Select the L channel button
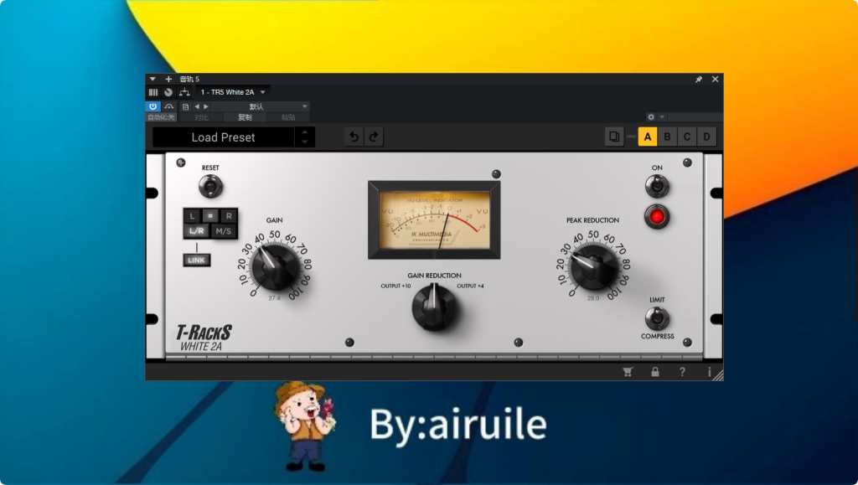Screen dimensions: 858x485 pyautogui.click(x=192, y=216)
